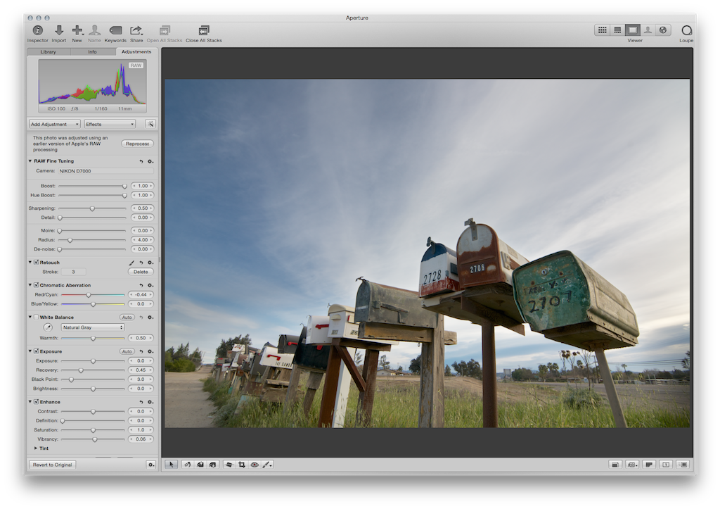This screenshot has height=509, width=720.
Task: Uncheck the Chromatic Aberration checkbox
Action: pyautogui.click(x=37, y=285)
